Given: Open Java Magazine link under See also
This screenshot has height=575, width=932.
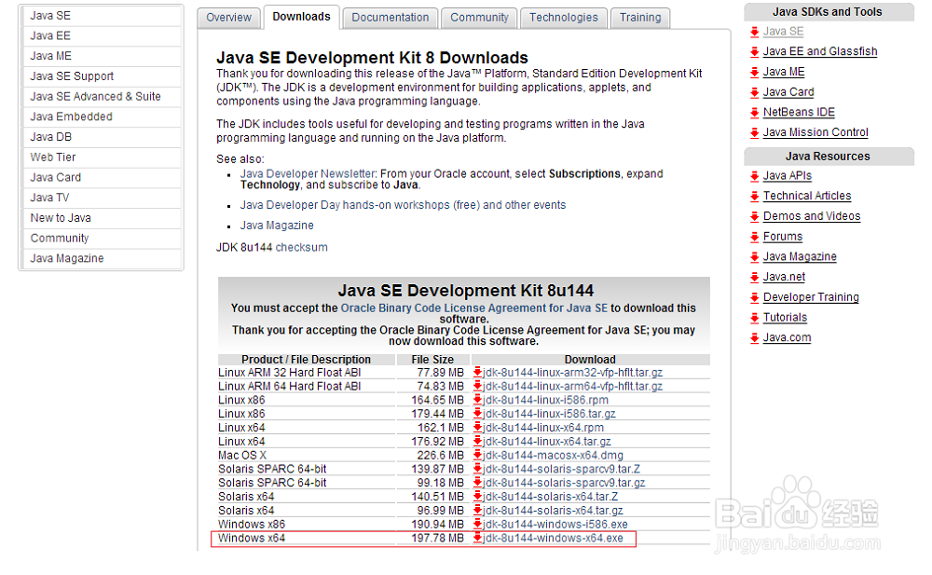Looking at the screenshot, I should pos(277,226).
